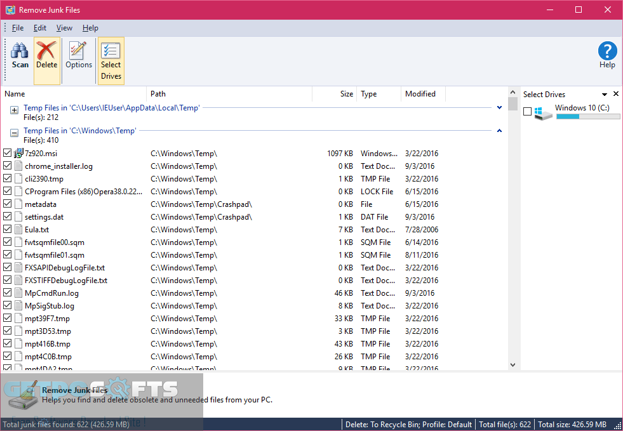
Task: Click the file icon beside settings.dat
Action: tap(18, 217)
